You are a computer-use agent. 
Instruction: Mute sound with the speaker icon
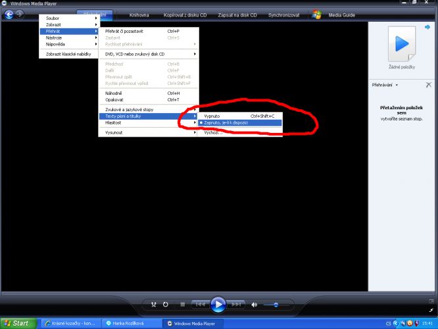pyautogui.click(x=255, y=305)
